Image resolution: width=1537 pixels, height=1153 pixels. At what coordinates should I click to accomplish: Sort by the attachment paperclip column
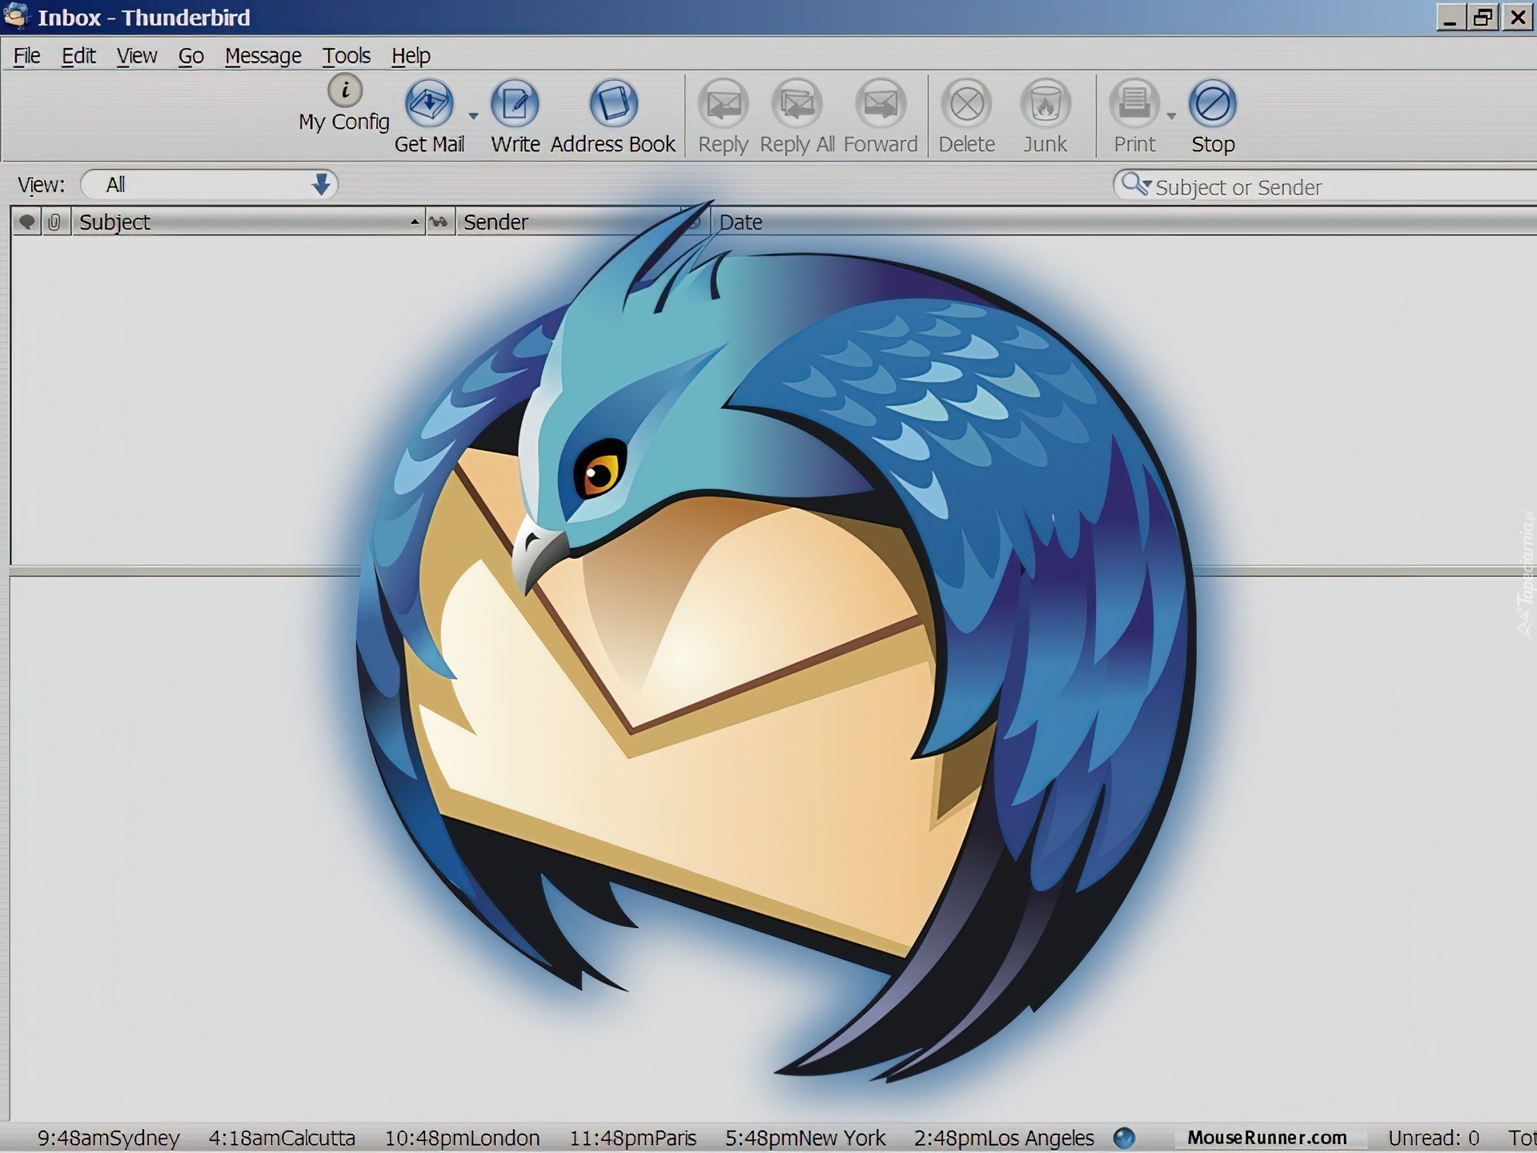coord(54,222)
